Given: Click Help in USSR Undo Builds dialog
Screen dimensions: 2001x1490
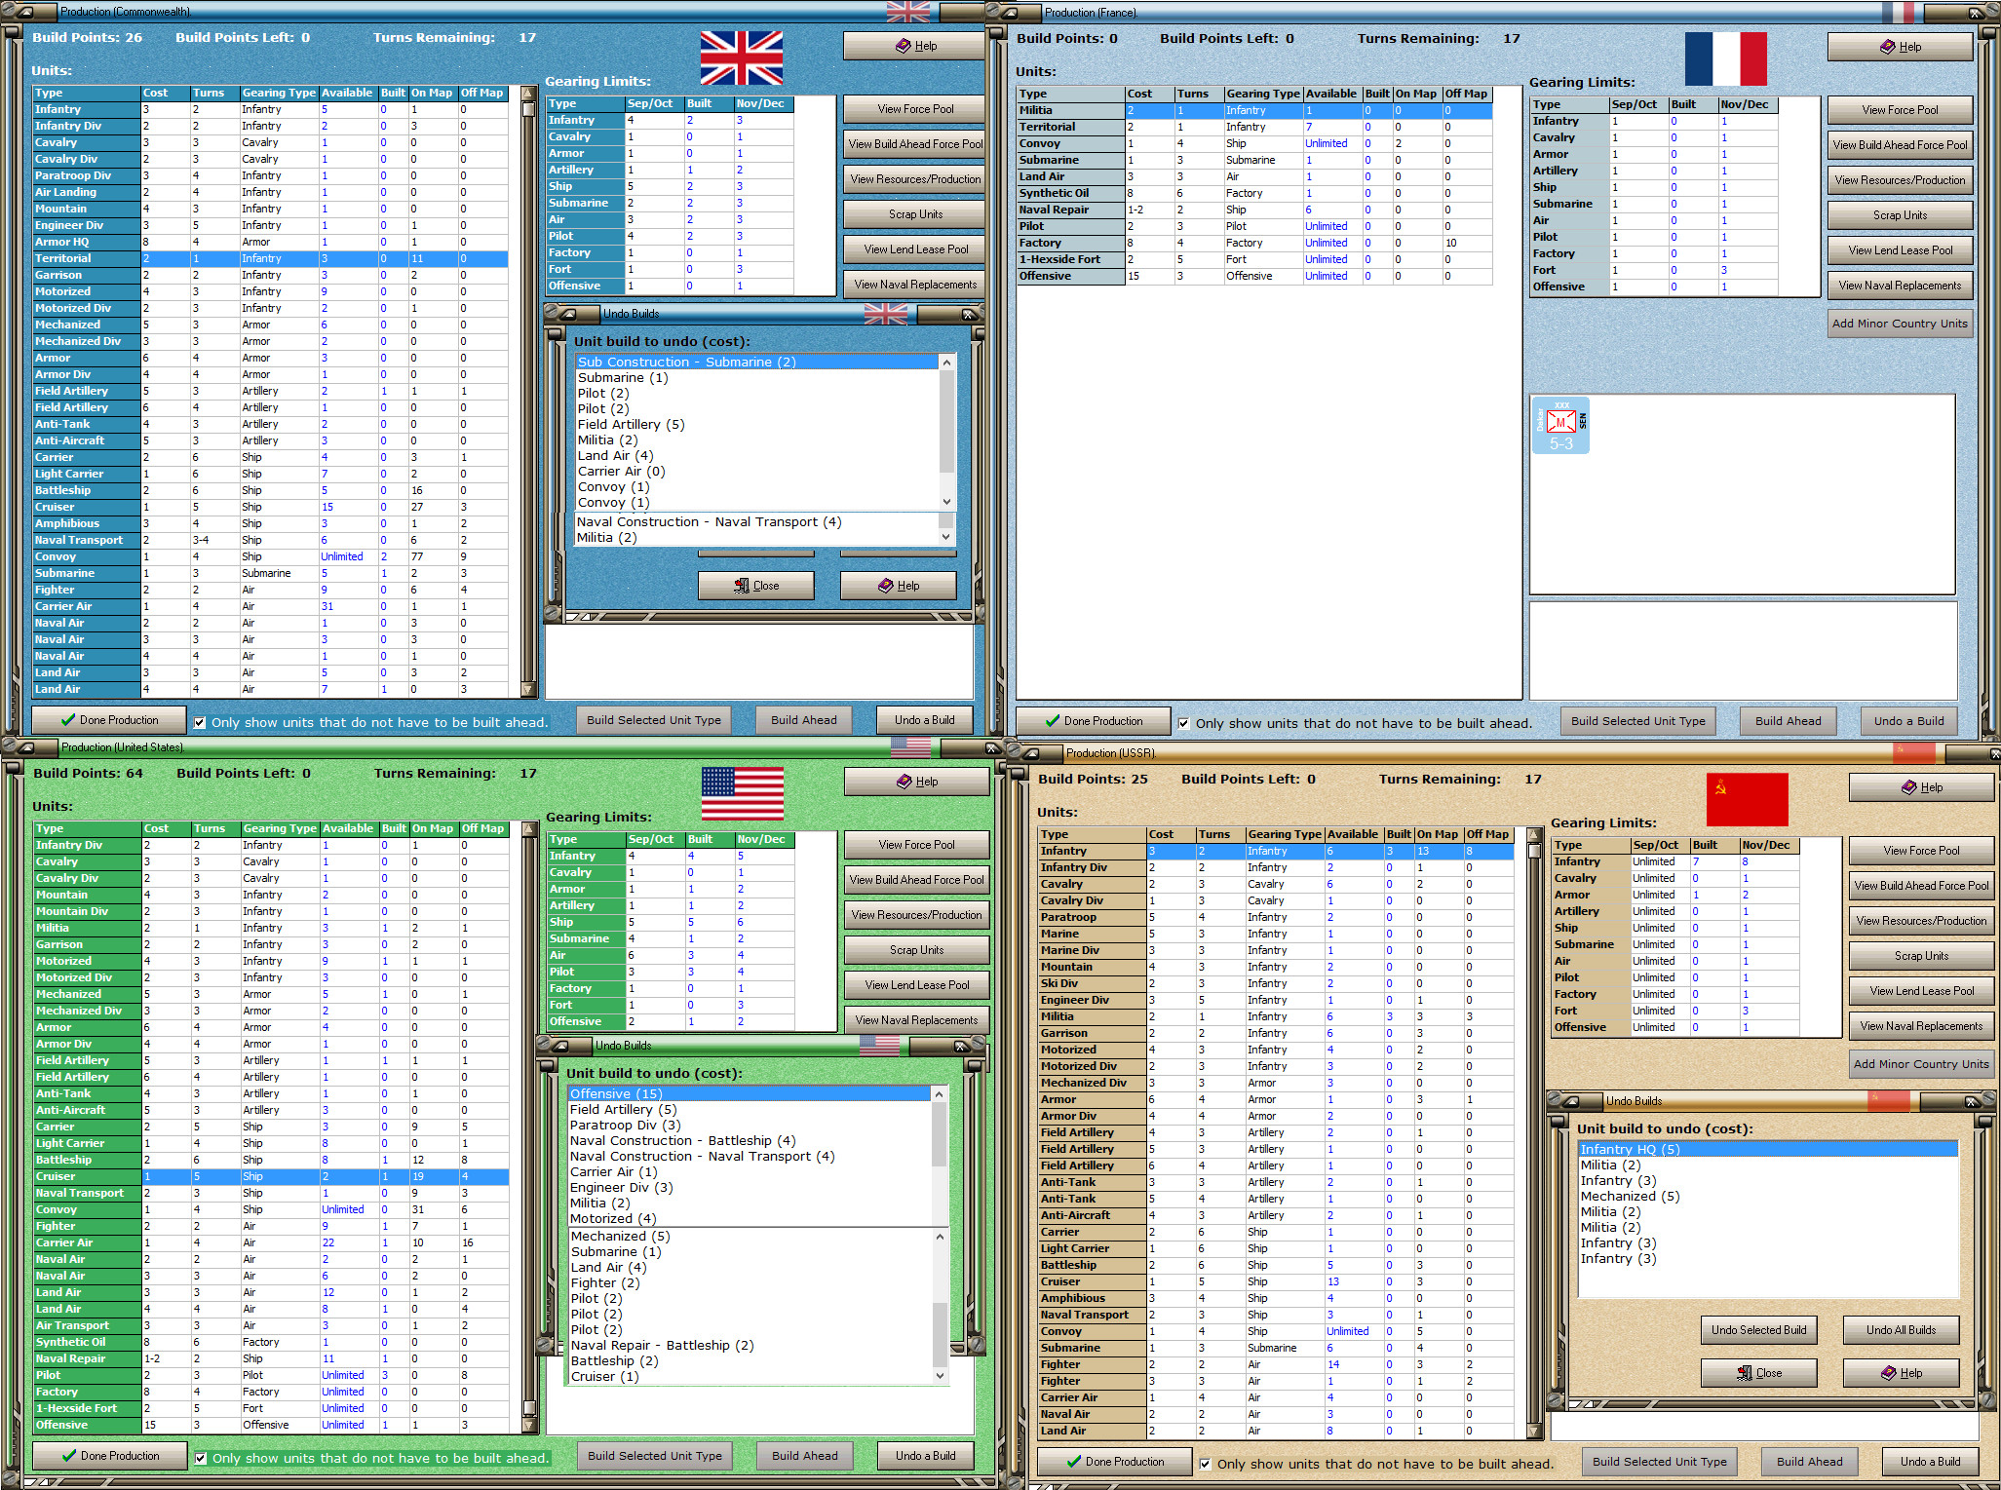Looking at the screenshot, I should pos(1901,1373).
